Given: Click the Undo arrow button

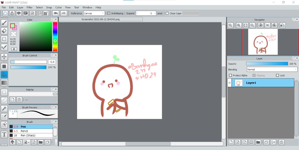Looking at the screenshot, I should pyautogui.click(x=56, y=13).
